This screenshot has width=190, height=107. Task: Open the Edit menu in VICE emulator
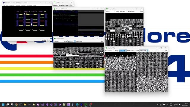(x=7, y=5)
